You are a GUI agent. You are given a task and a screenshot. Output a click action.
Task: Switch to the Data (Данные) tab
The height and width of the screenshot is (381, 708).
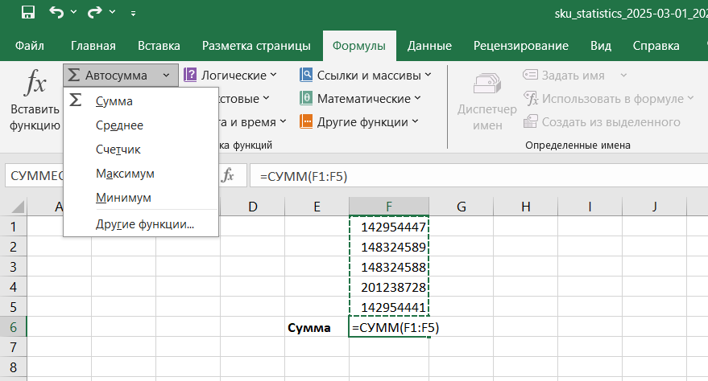tap(429, 46)
